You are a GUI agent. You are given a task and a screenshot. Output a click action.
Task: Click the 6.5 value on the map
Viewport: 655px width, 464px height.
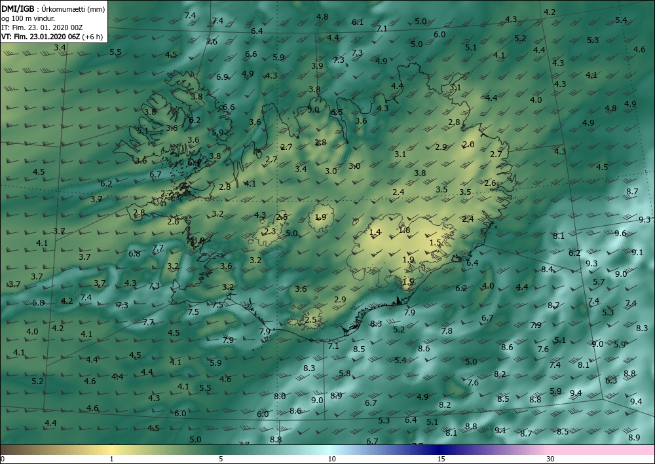coord(337,113)
